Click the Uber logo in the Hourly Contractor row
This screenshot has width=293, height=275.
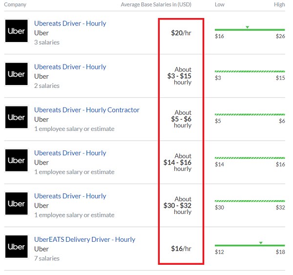pos(17,117)
